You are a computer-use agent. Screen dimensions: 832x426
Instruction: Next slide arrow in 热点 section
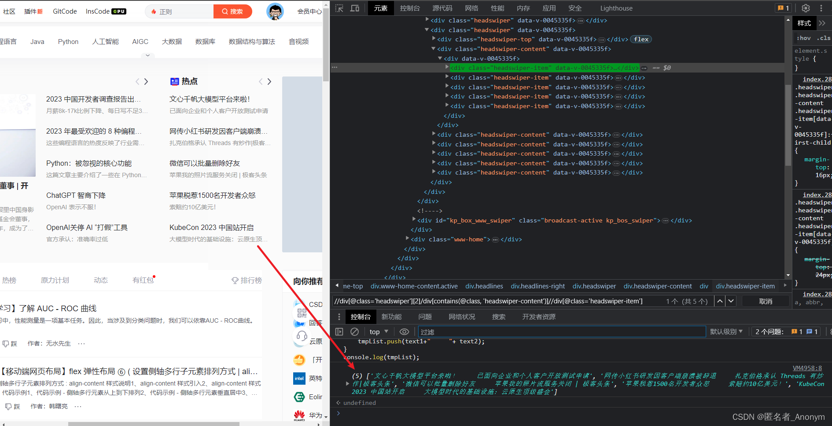pos(269,81)
